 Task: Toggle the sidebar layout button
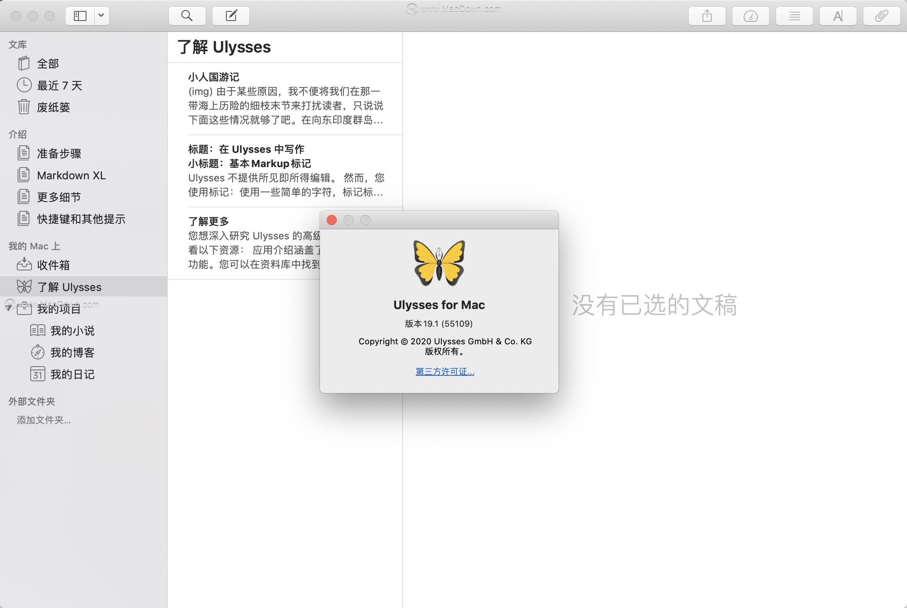80,16
